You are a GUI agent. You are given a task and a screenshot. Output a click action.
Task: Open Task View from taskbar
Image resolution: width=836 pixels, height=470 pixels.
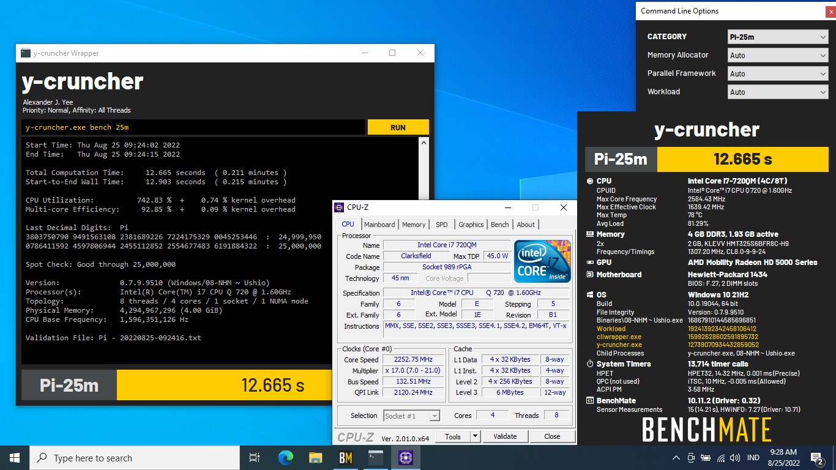pyautogui.click(x=255, y=458)
